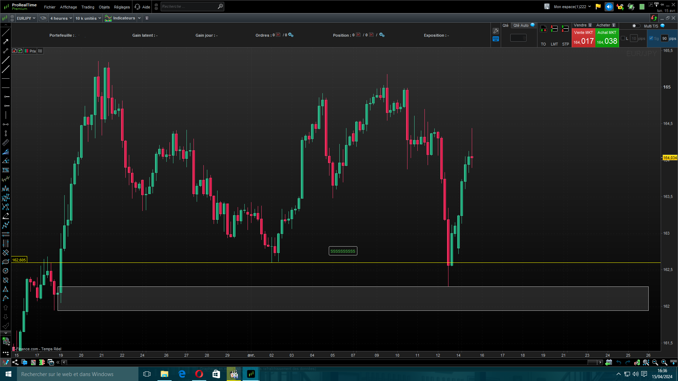Open the trading settings wrench icon
This screenshot has width=678, height=381.
(x=496, y=31)
